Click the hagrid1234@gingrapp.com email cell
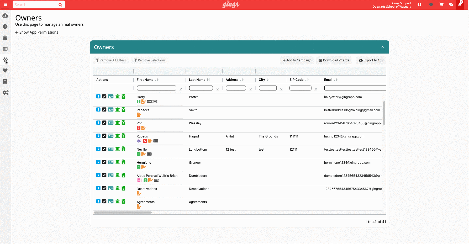Image resolution: width=469 pixels, height=244 pixels. pyautogui.click(x=344, y=136)
